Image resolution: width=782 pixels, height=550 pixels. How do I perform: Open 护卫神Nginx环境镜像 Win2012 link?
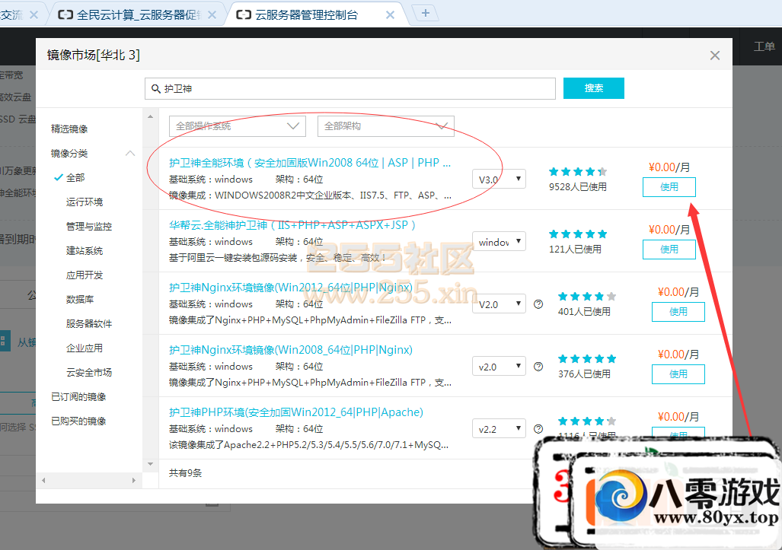pyautogui.click(x=291, y=288)
